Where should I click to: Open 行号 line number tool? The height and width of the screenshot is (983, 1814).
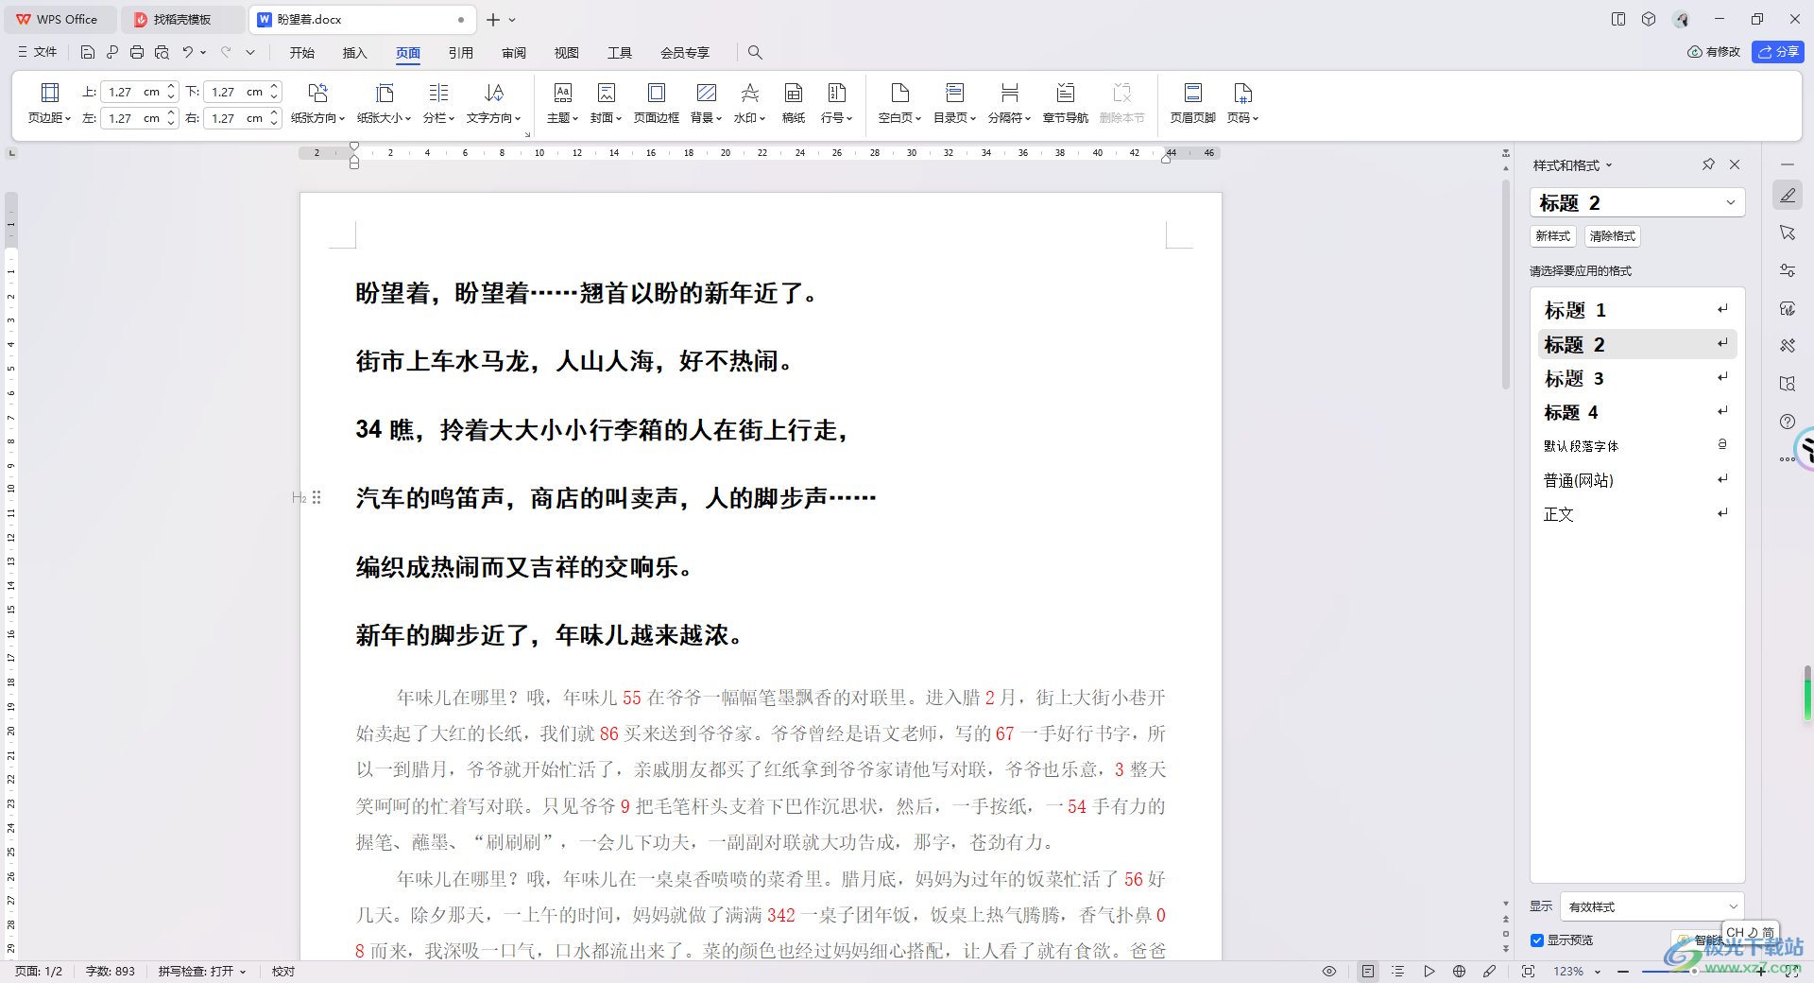click(836, 103)
